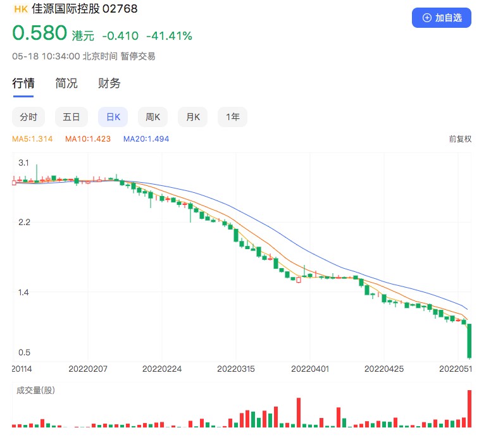479x442 pixels.
Task: Click the plus icon in 加自选 button
Action: coord(426,18)
